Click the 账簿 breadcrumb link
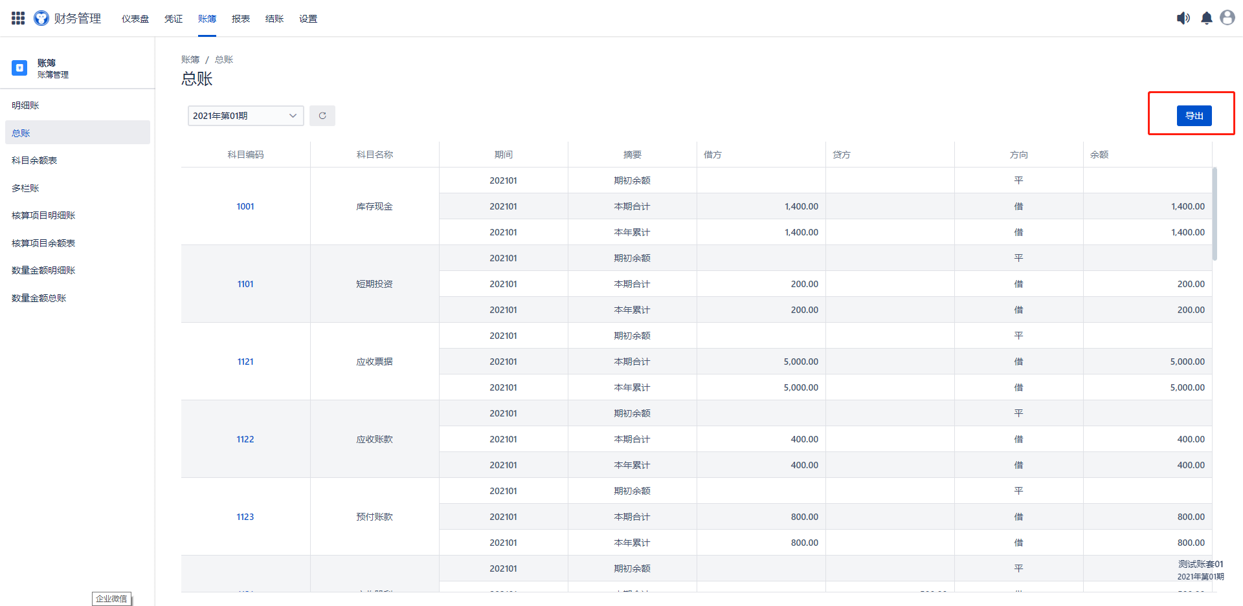1243x606 pixels. 190,60
